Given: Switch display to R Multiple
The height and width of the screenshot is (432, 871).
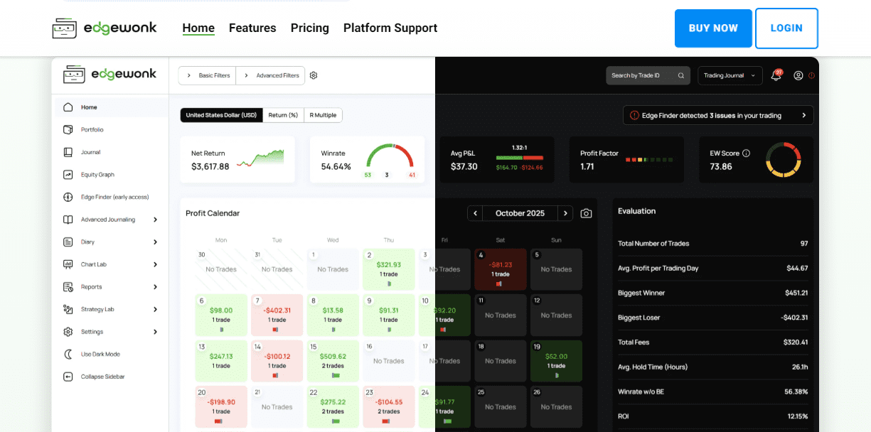Looking at the screenshot, I should click(x=323, y=115).
